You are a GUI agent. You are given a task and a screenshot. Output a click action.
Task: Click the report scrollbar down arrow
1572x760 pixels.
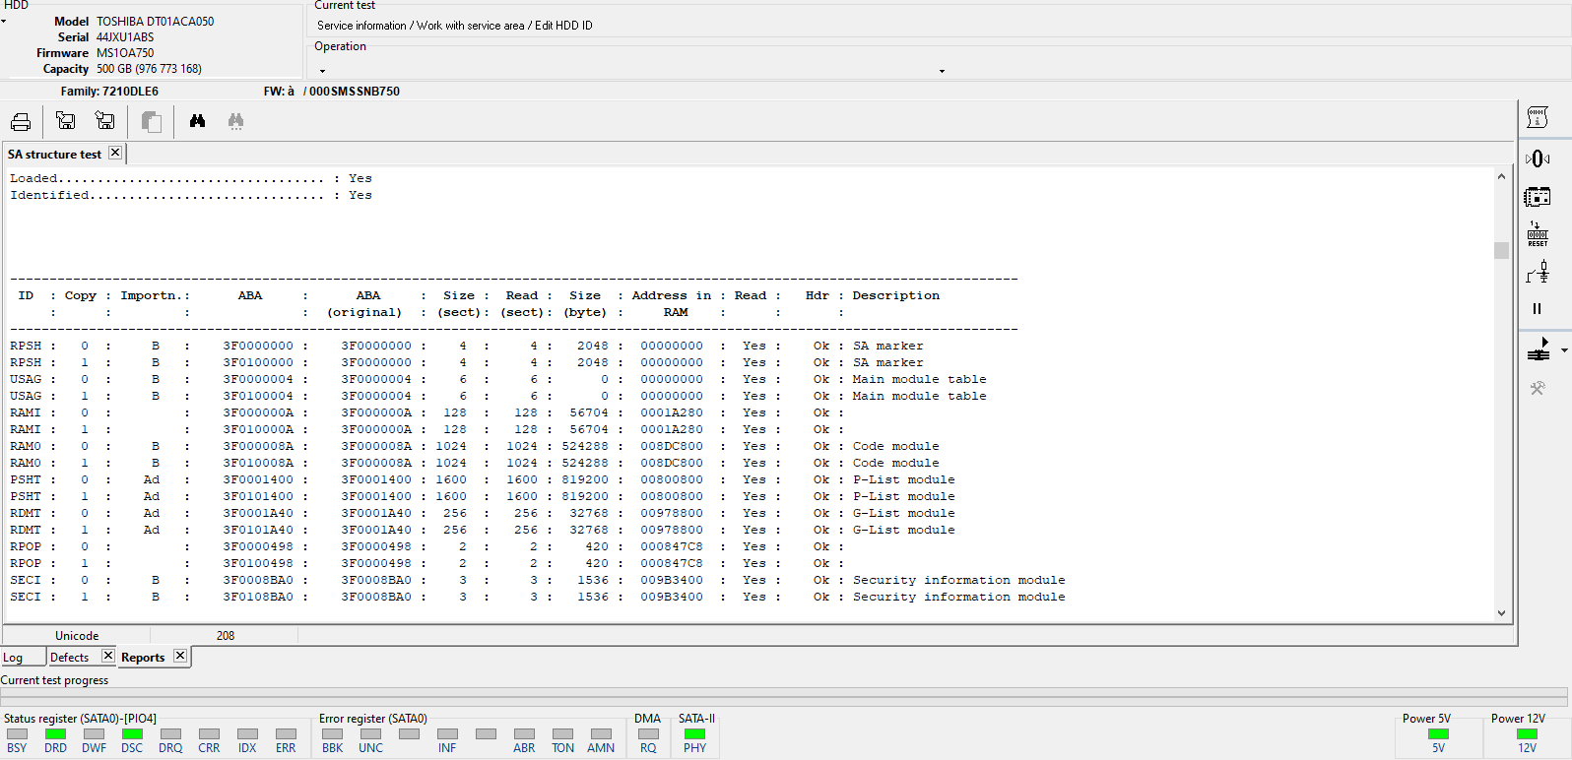(x=1501, y=612)
